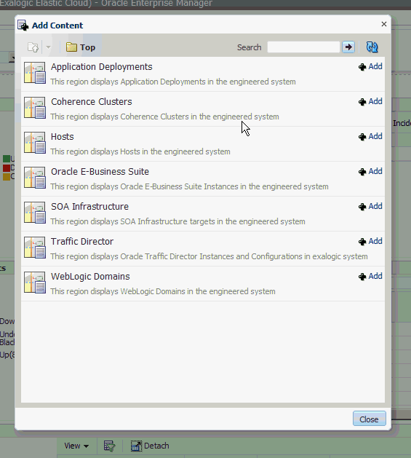This screenshot has width=411, height=458.
Task: Click the WebLogic Domains description text
Action: [x=163, y=291]
